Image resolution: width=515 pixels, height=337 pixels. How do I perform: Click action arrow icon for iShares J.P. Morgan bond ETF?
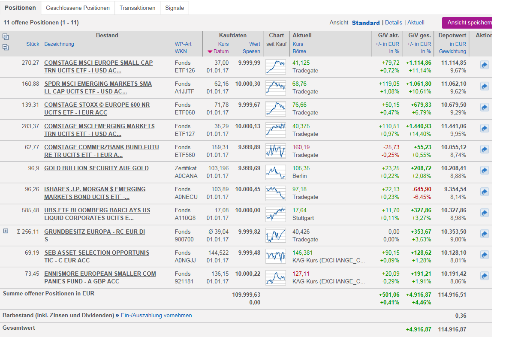(484, 192)
